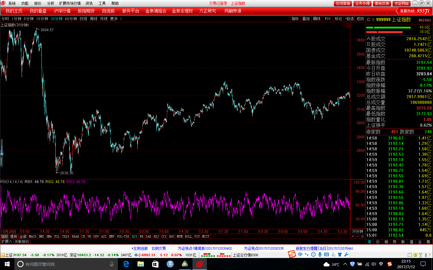
Task: Click the vertical slider handle at the left edge
Action: 2,154
